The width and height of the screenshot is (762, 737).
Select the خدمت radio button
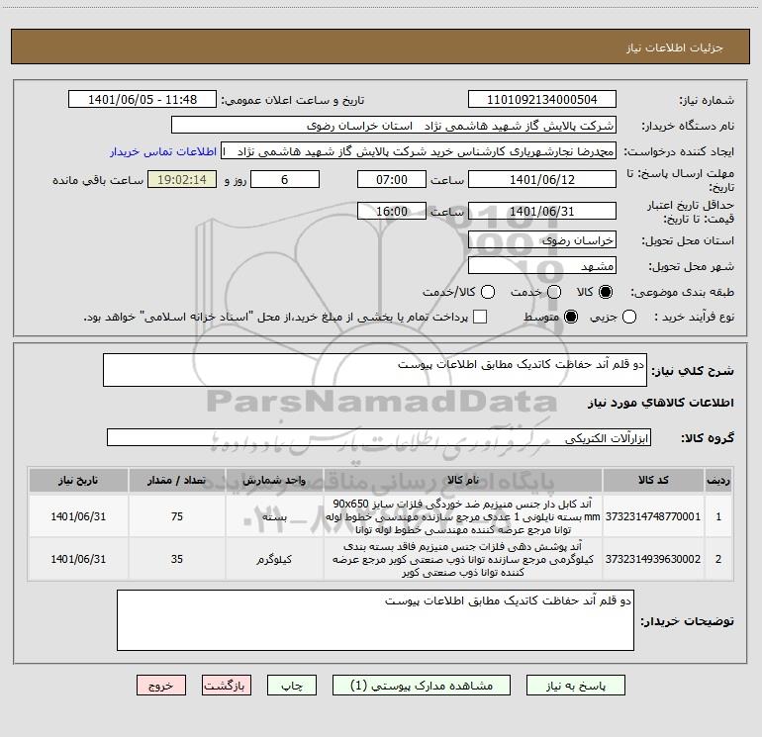click(554, 292)
